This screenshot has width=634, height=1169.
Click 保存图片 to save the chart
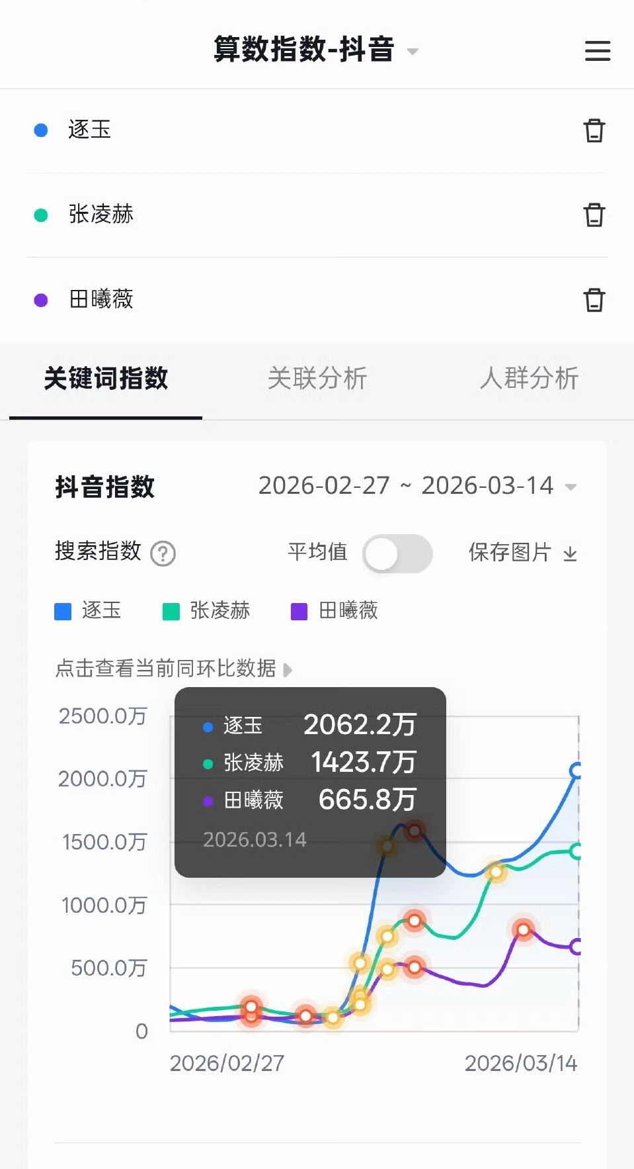click(x=510, y=552)
